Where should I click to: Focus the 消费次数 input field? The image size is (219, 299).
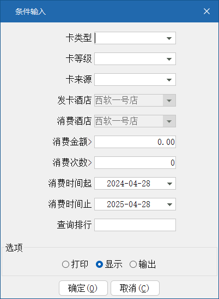click(135, 163)
